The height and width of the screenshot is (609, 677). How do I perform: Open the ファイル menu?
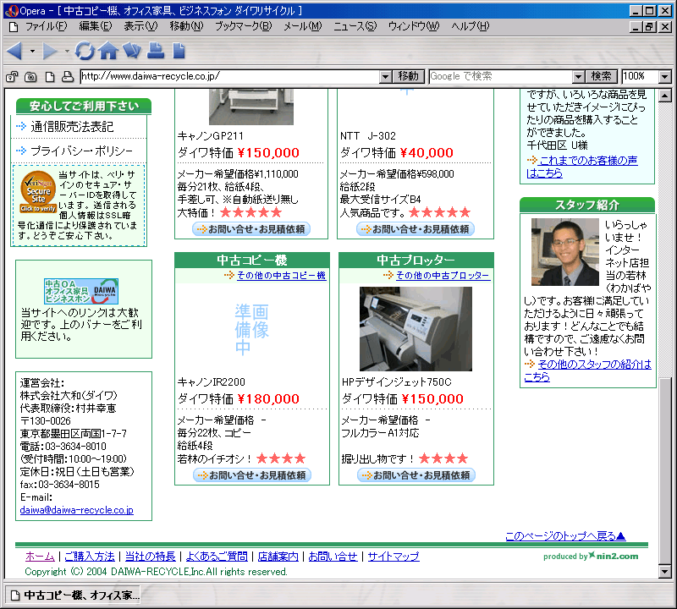(47, 27)
